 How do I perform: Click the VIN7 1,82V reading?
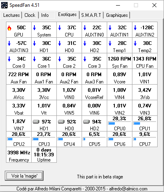tap(19, 123)
